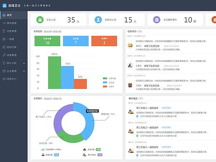Screen dimensions: 216x162
Task: Open 事件管理 in the sidebar
Action: [14, 23]
